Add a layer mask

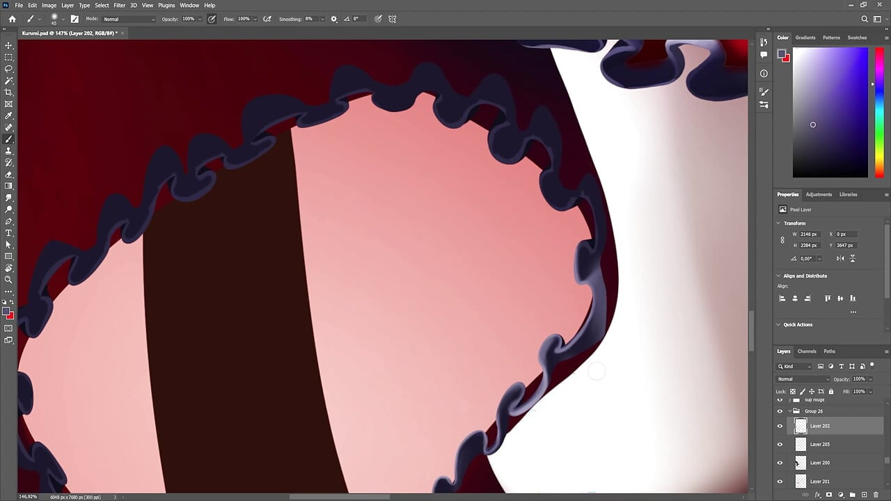[829, 495]
